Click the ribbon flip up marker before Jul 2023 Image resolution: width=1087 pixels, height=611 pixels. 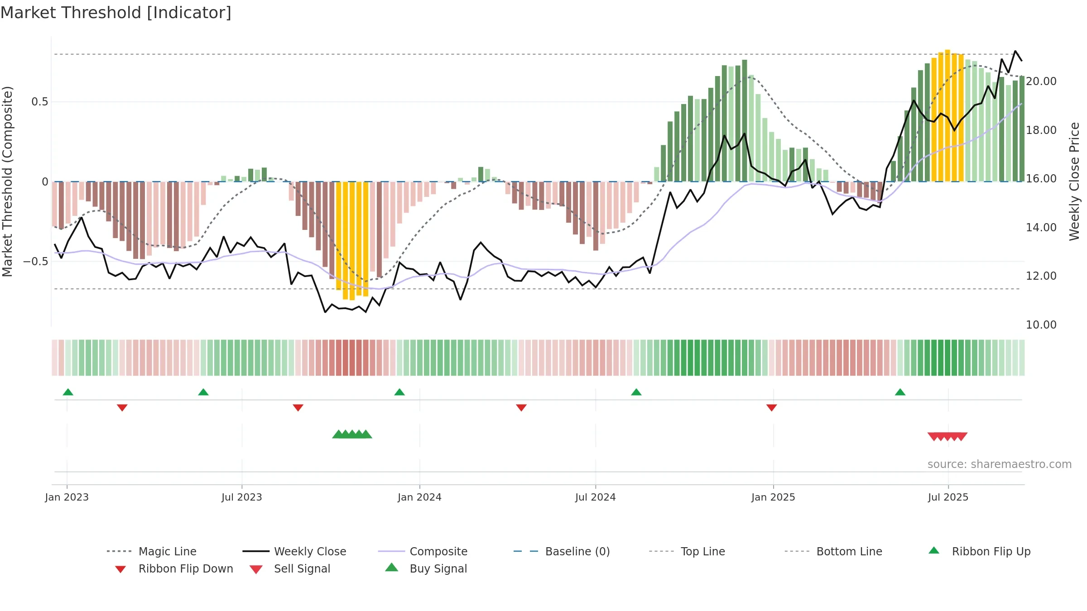coord(203,392)
